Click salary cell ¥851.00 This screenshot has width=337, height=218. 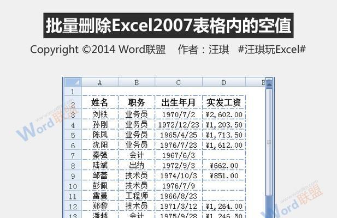tap(224, 175)
